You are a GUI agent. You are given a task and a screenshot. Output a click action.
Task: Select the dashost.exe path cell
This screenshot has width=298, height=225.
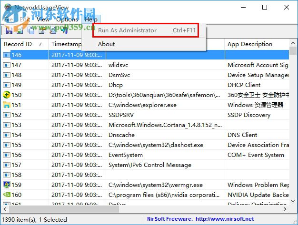click(x=165, y=145)
